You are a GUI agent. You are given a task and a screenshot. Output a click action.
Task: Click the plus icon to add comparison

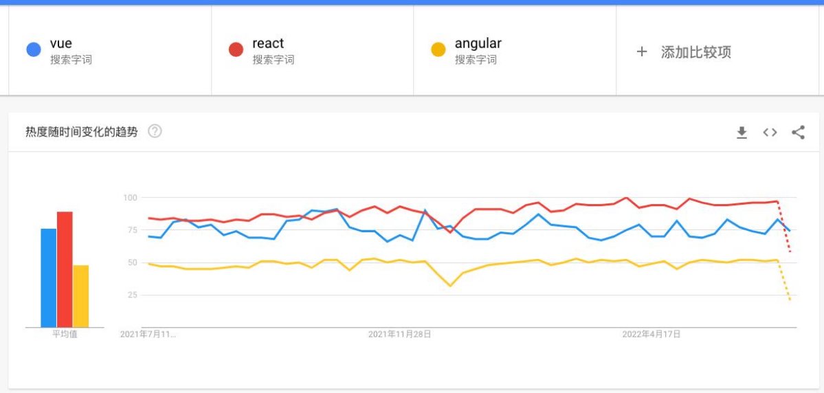pos(641,52)
